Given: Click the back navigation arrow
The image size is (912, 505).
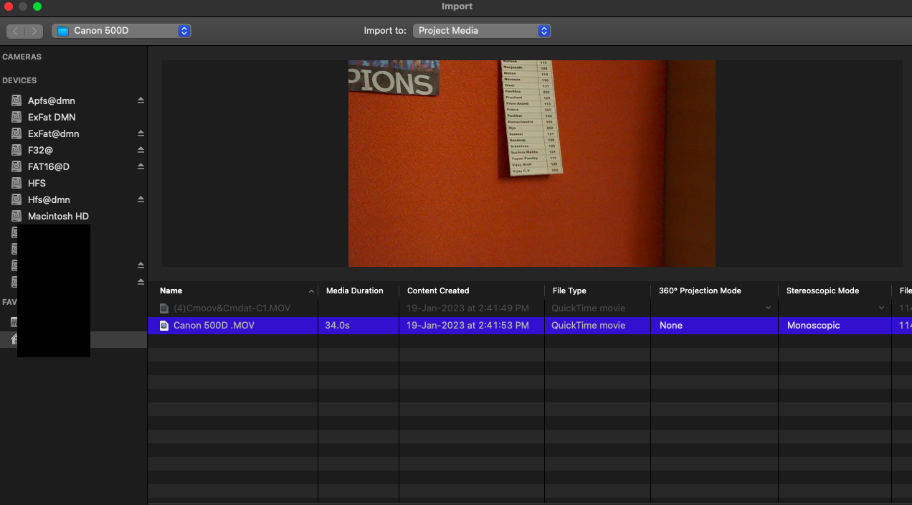Looking at the screenshot, I should (14, 31).
